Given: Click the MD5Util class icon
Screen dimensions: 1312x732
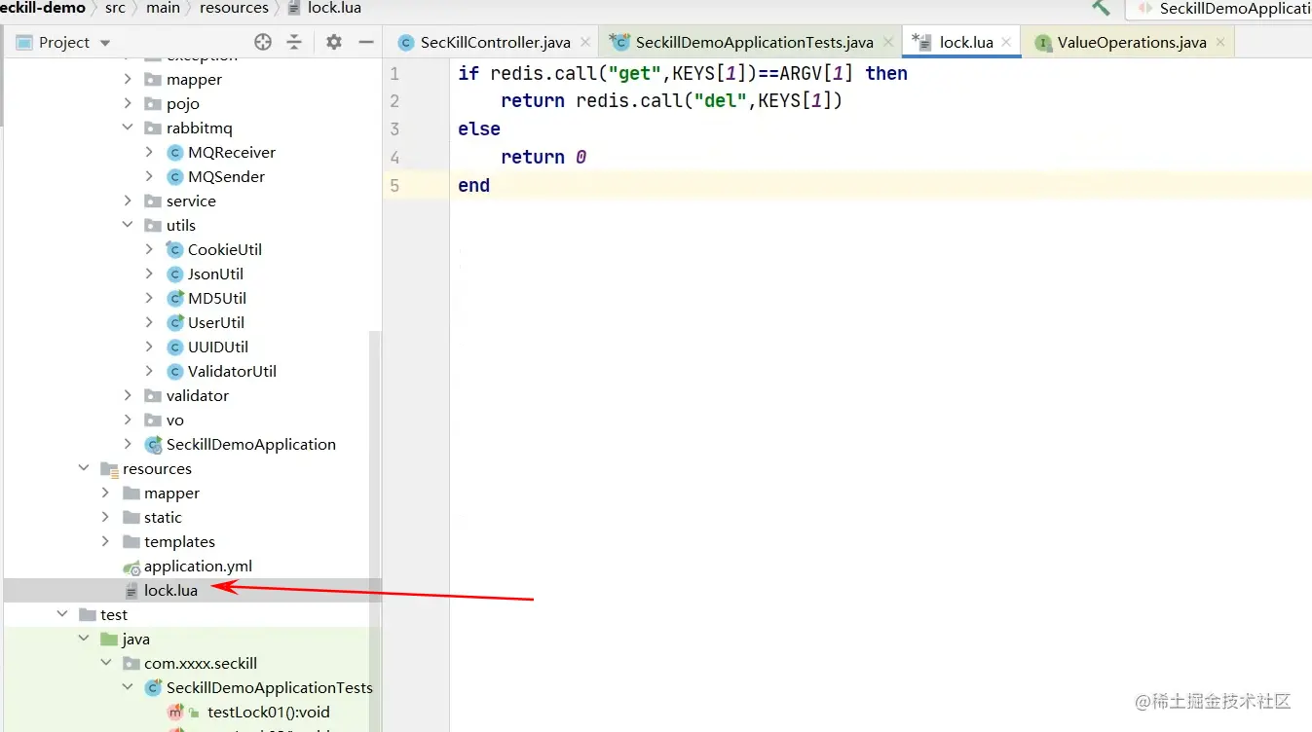Looking at the screenshot, I should (x=175, y=298).
